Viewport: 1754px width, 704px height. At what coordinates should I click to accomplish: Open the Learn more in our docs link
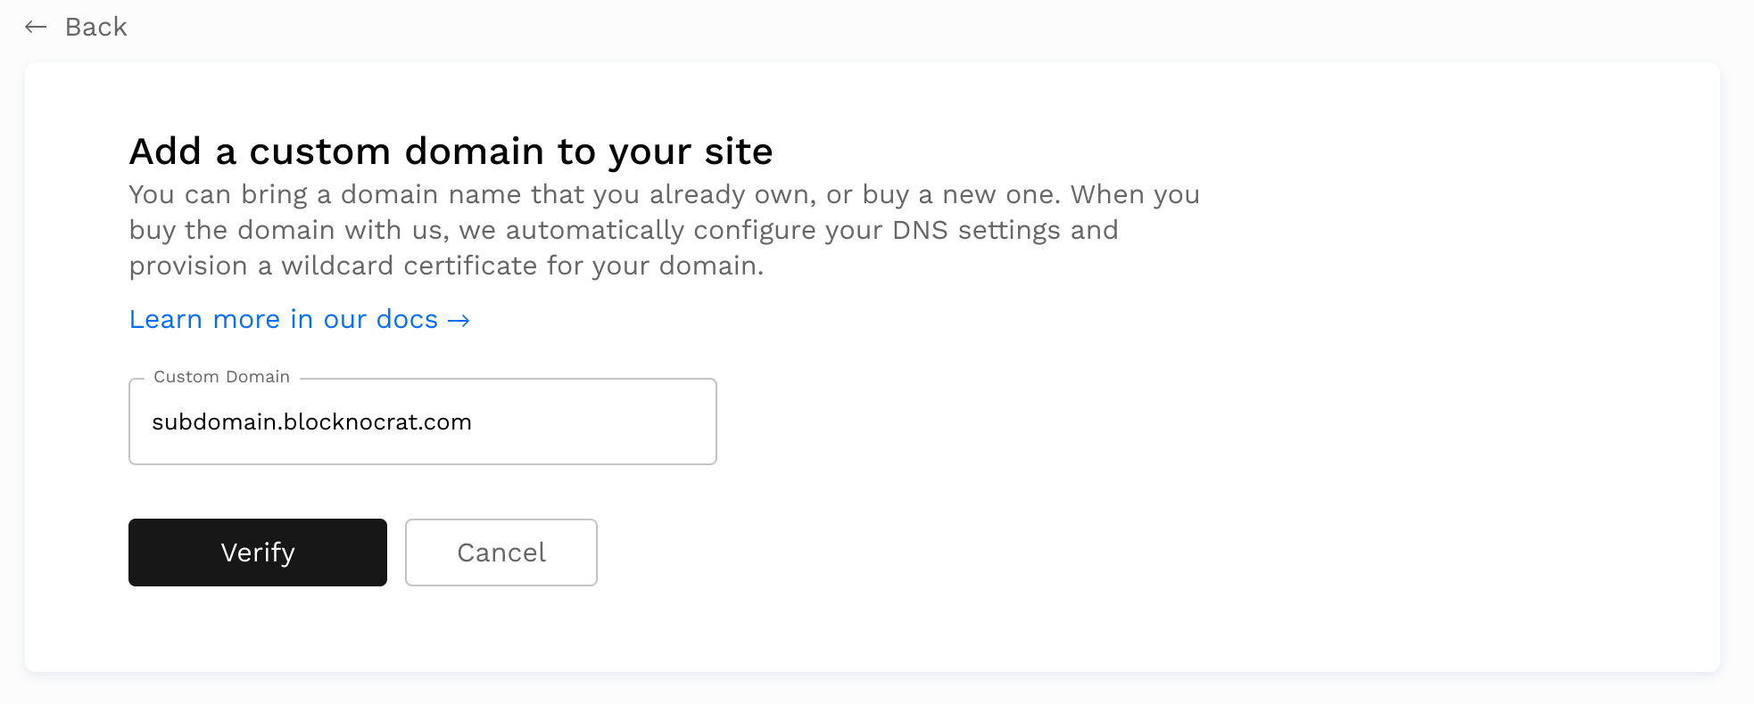(x=283, y=319)
